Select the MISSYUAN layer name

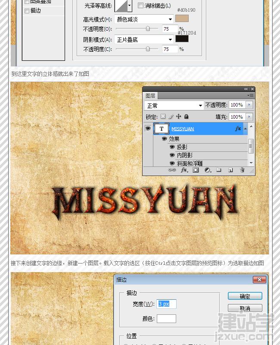pyautogui.click(x=183, y=129)
